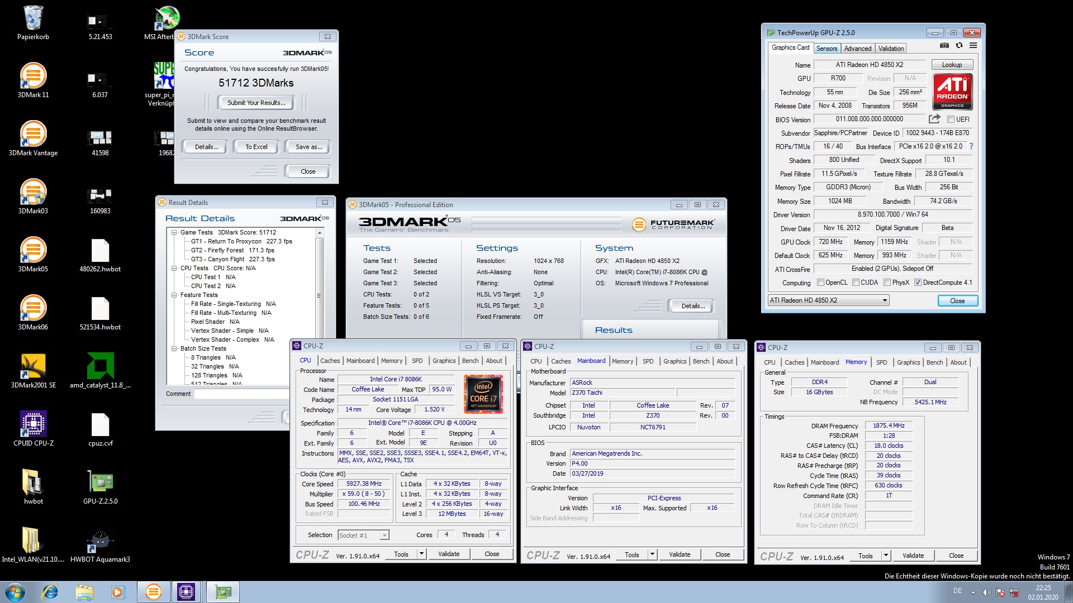Screen dimensions: 1073x603
Task: Click the Bus Interface question mark icon
Action: click(x=971, y=146)
